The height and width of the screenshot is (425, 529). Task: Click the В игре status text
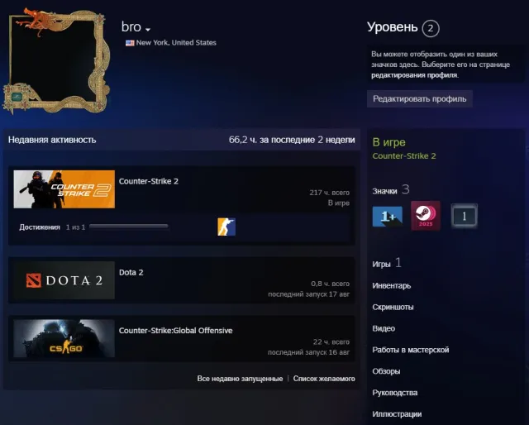click(388, 142)
